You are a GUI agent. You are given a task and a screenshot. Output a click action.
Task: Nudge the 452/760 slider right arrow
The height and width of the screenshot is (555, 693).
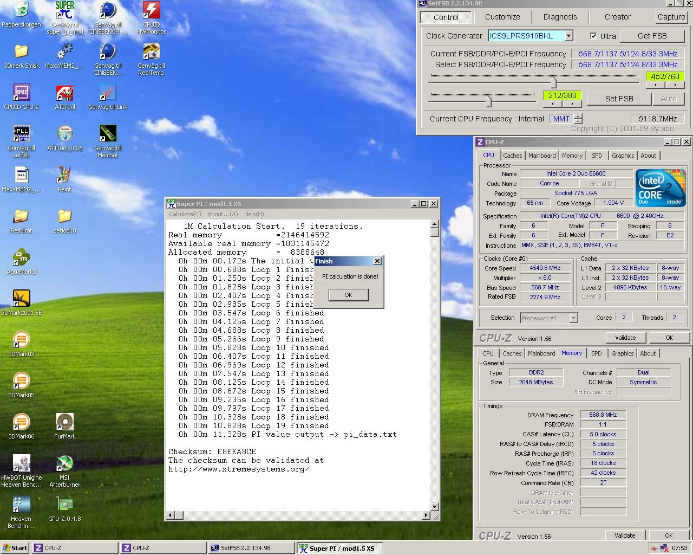(x=675, y=85)
